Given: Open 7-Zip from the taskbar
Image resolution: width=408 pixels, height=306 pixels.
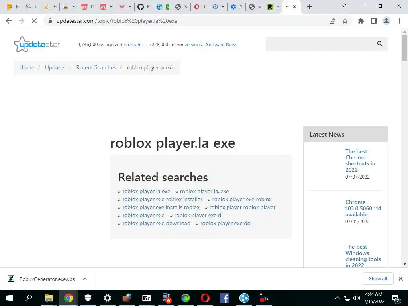Looking at the screenshot, I should pyautogui.click(x=147, y=298).
